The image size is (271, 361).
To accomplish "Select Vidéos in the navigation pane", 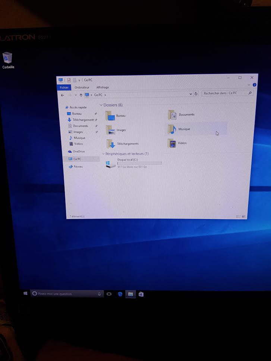I will pos(76,144).
